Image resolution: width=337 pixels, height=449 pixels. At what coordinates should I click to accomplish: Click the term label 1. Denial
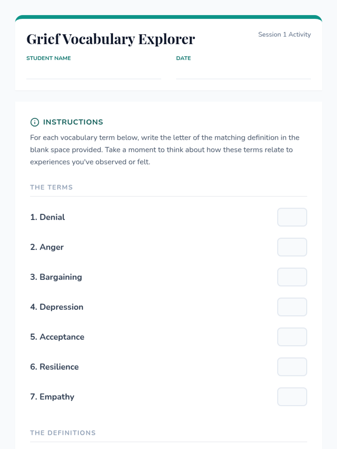(47, 217)
